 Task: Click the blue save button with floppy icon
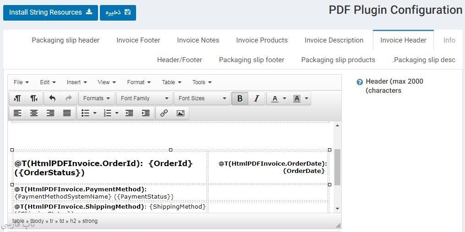(118, 12)
